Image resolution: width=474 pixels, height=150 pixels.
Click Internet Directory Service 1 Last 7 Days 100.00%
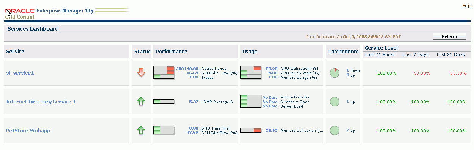click(421, 102)
